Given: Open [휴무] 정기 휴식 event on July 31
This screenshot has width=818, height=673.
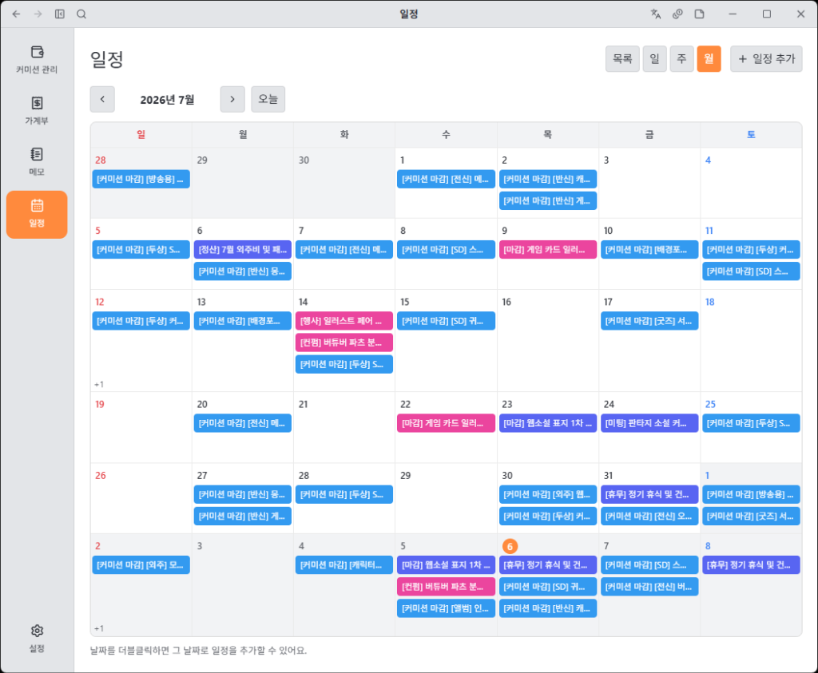Looking at the screenshot, I should [x=649, y=495].
